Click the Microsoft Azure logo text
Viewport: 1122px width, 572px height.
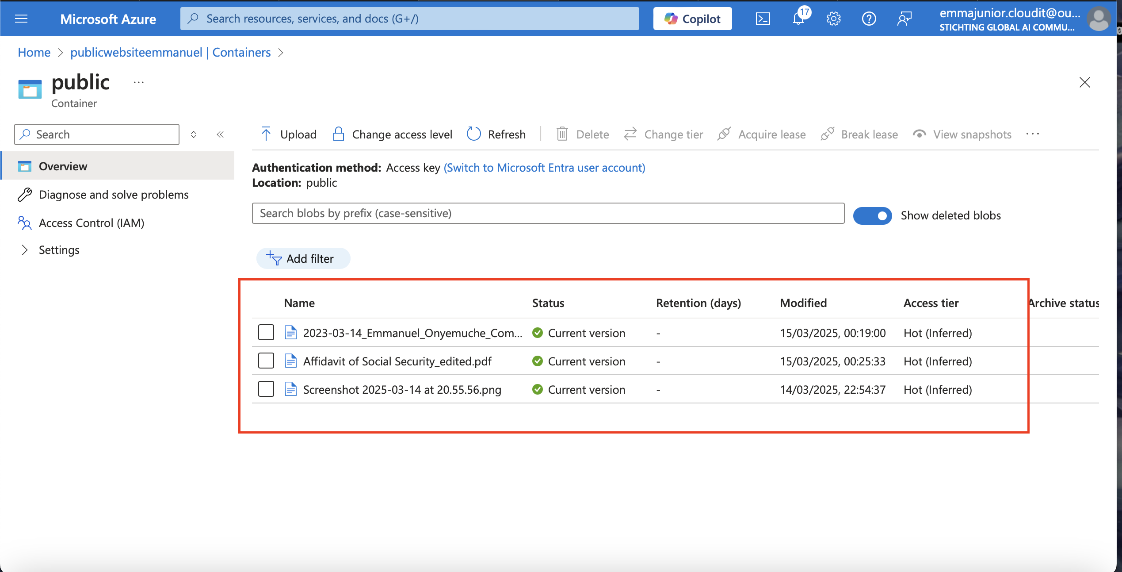pos(108,19)
